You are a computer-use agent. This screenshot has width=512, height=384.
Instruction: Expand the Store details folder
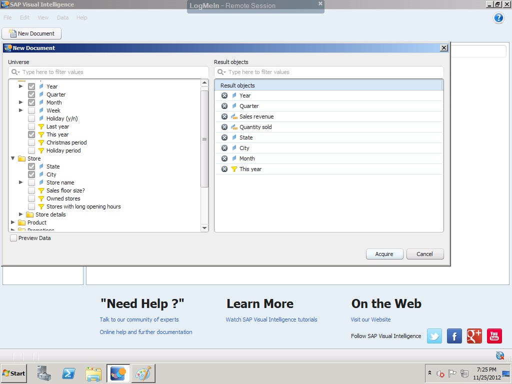(x=20, y=214)
